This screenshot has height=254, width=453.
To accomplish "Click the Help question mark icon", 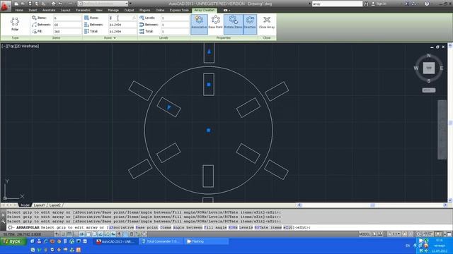I will point(427,4).
